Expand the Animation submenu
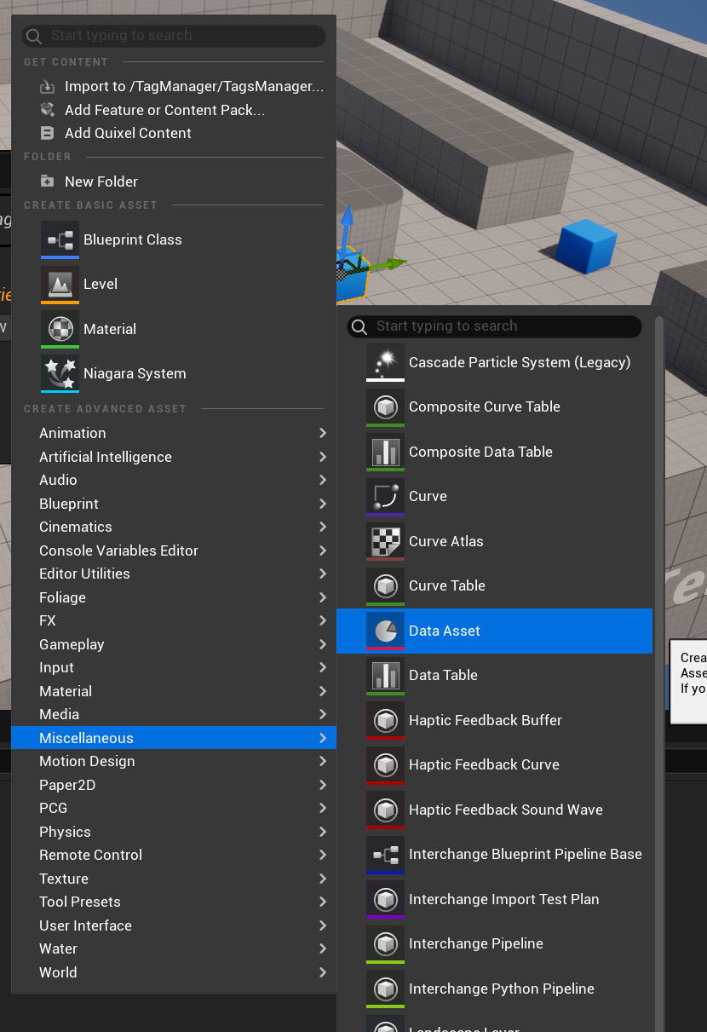Viewport: 707px width, 1032px height. 72,433
